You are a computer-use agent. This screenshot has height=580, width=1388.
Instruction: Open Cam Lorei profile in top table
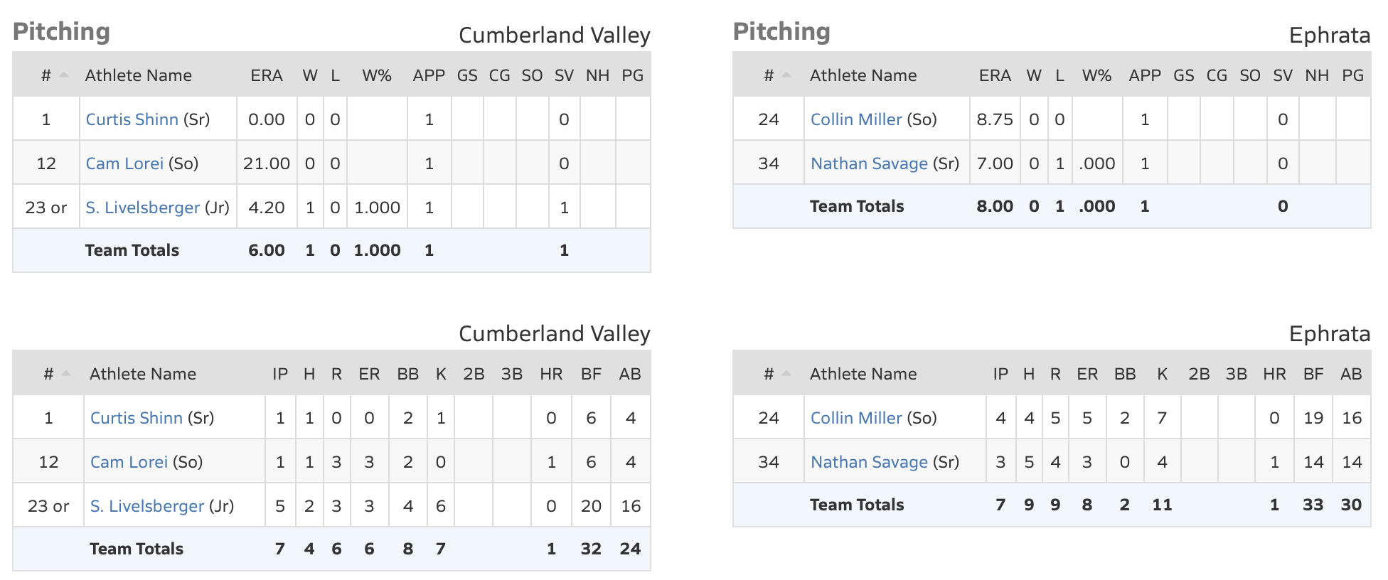pyautogui.click(x=124, y=163)
